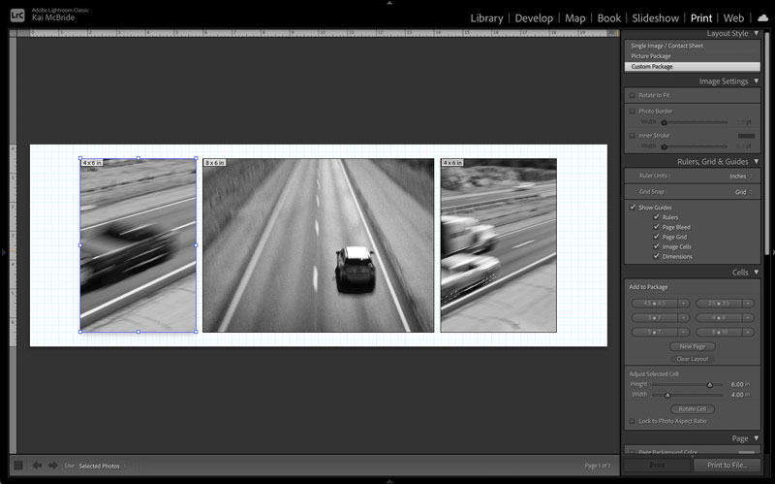Image resolution: width=775 pixels, height=484 pixels.
Task: Open dropdown arrow beside 8 x 10 cell button
Action: (x=748, y=332)
